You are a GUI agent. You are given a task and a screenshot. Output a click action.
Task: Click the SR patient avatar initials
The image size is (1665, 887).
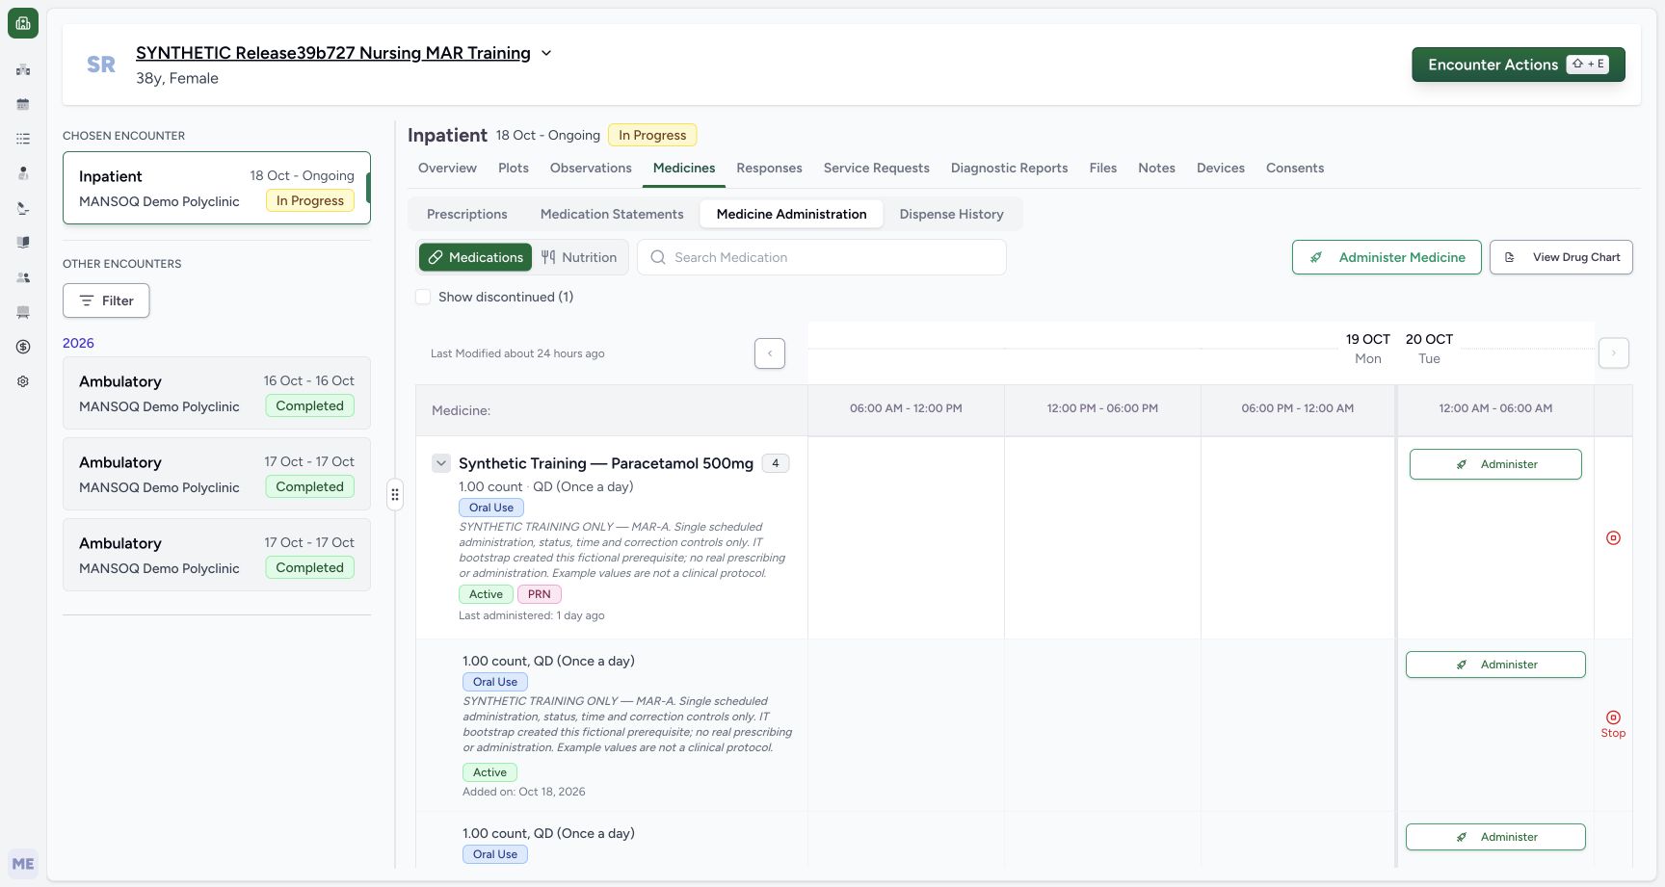tap(101, 65)
